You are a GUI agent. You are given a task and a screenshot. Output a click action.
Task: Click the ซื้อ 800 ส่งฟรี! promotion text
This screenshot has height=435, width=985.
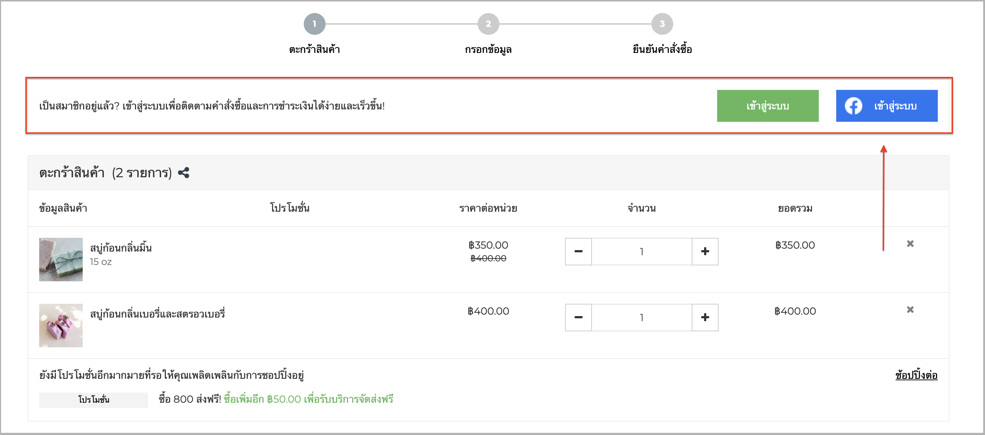(190, 399)
